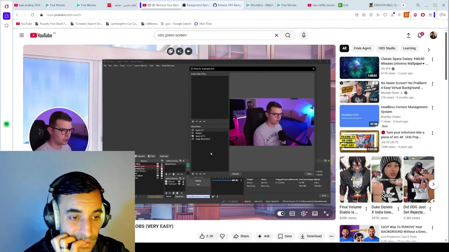The height and width of the screenshot is (252, 449).
Task: Open the Classic Space Galaxy thumbnail
Action: [x=359, y=68]
